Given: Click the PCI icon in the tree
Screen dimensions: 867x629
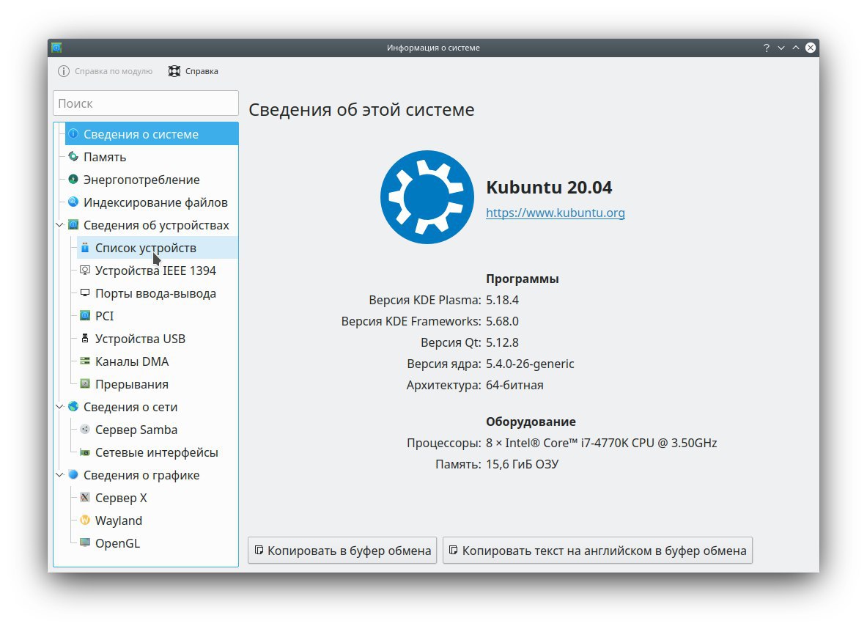Looking at the screenshot, I should (84, 316).
